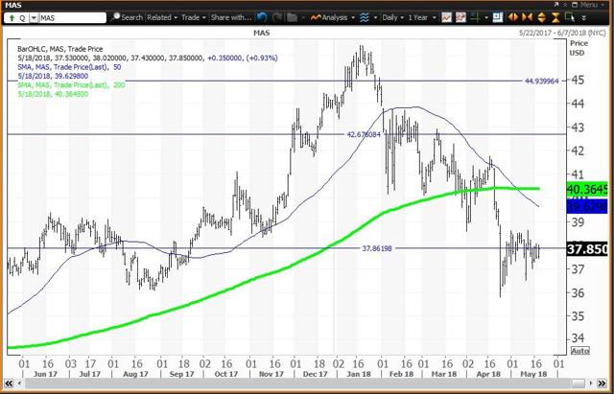This screenshot has width=614, height=394.
Task: Expand the folder icon dropdown arrow
Action: [302, 18]
